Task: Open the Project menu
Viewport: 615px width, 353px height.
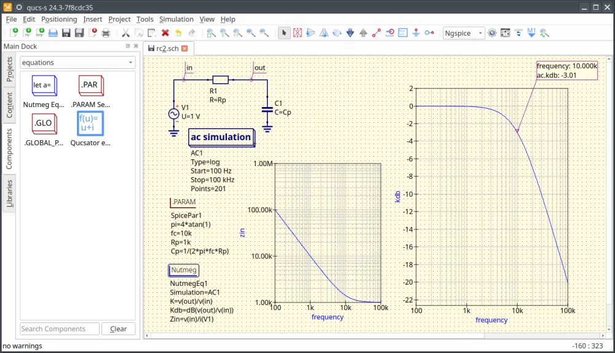Action: coord(119,19)
